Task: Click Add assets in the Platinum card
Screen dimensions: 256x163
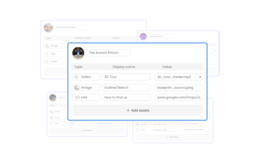Action: [x=87, y=131]
